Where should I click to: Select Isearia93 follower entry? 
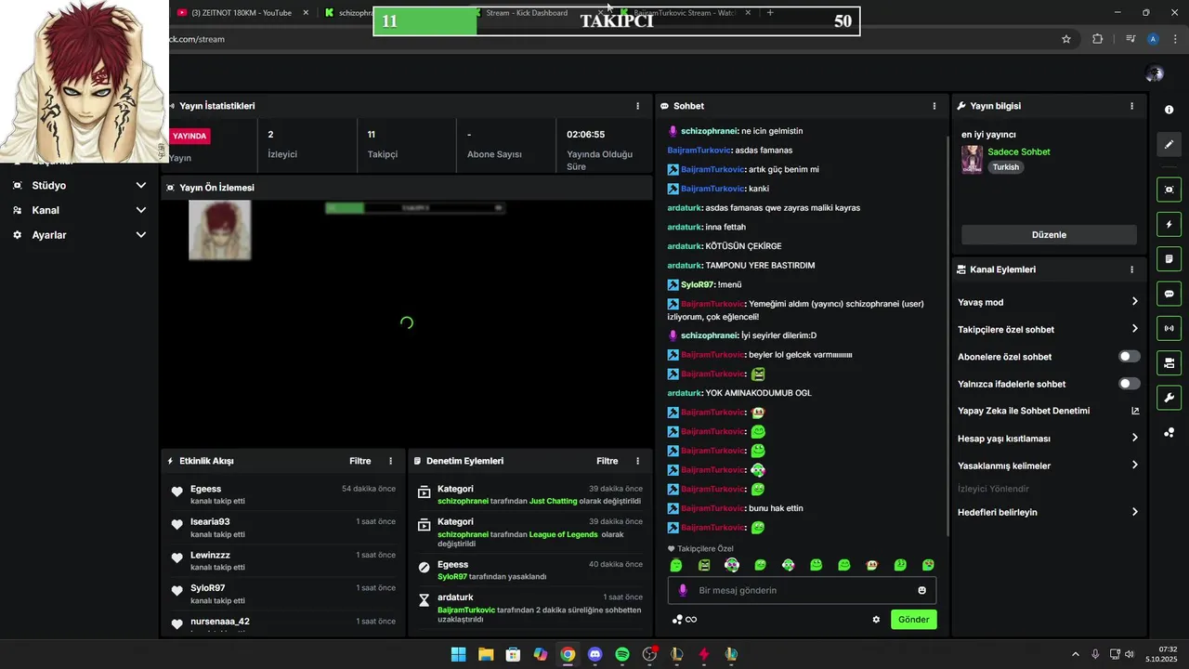(283, 528)
